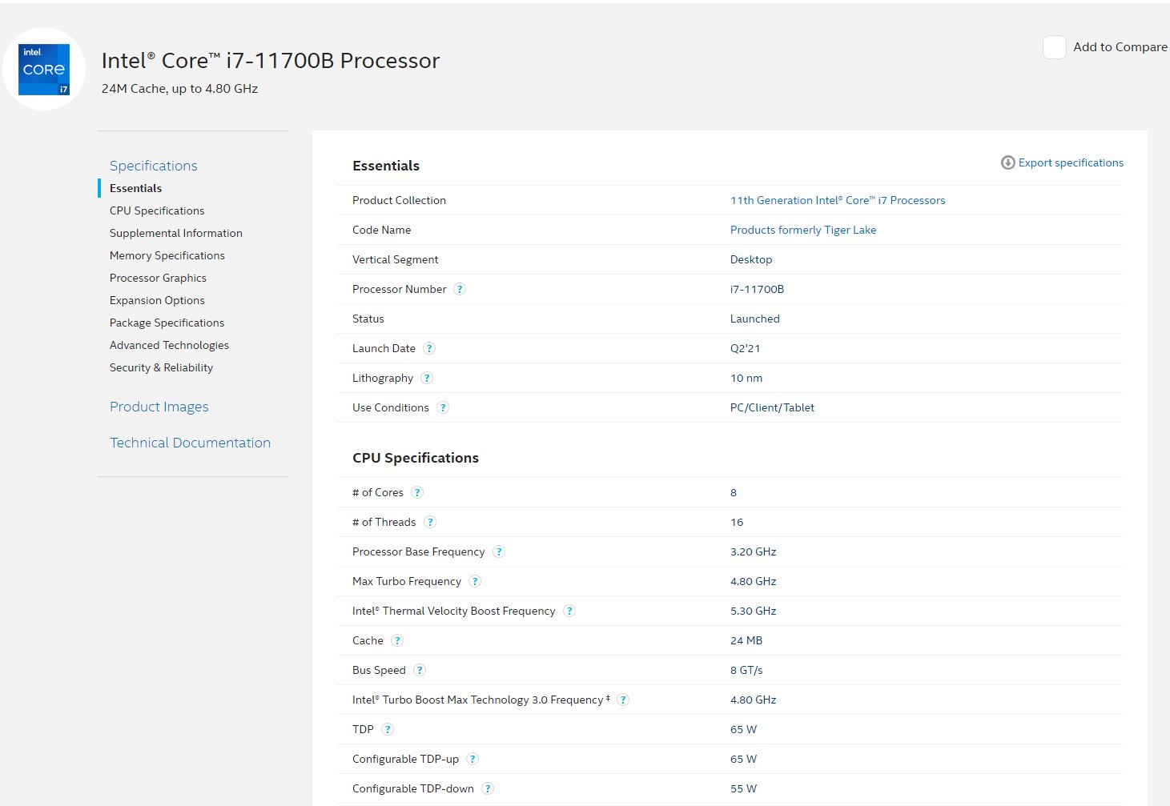The width and height of the screenshot is (1170, 806).
Task: Select Memory Specifications in the side navigation
Action: pos(167,255)
